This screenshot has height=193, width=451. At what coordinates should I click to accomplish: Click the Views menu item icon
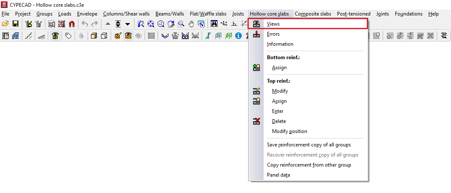[x=256, y=24]
